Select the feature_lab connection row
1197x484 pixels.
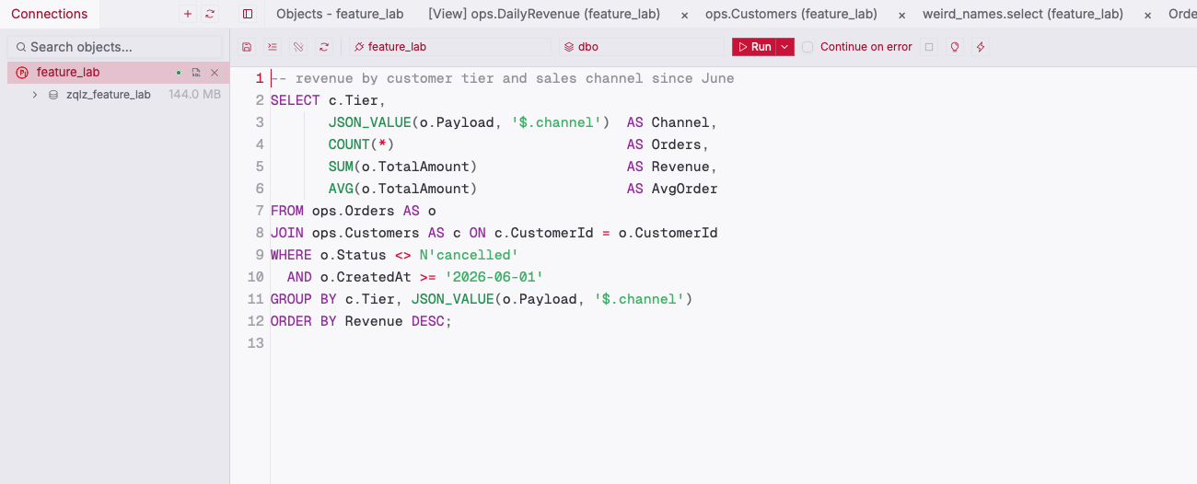[x=118, y=73]
